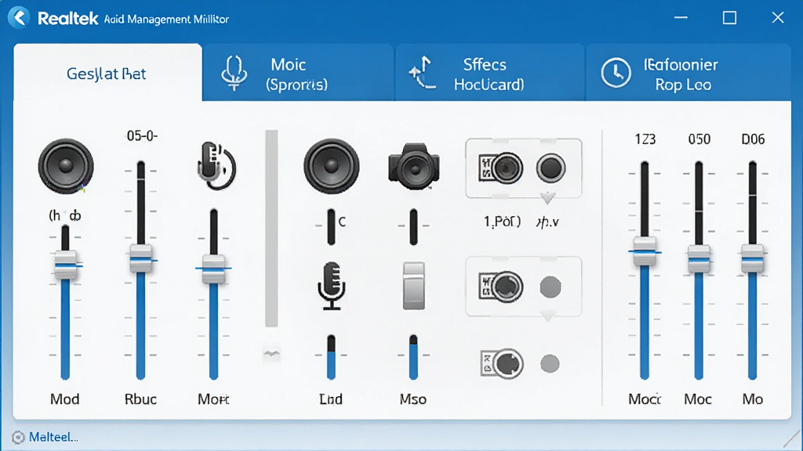803x451 pixels.
Task: Click the speaker icon above Lnd
Action: click(332, 166)
